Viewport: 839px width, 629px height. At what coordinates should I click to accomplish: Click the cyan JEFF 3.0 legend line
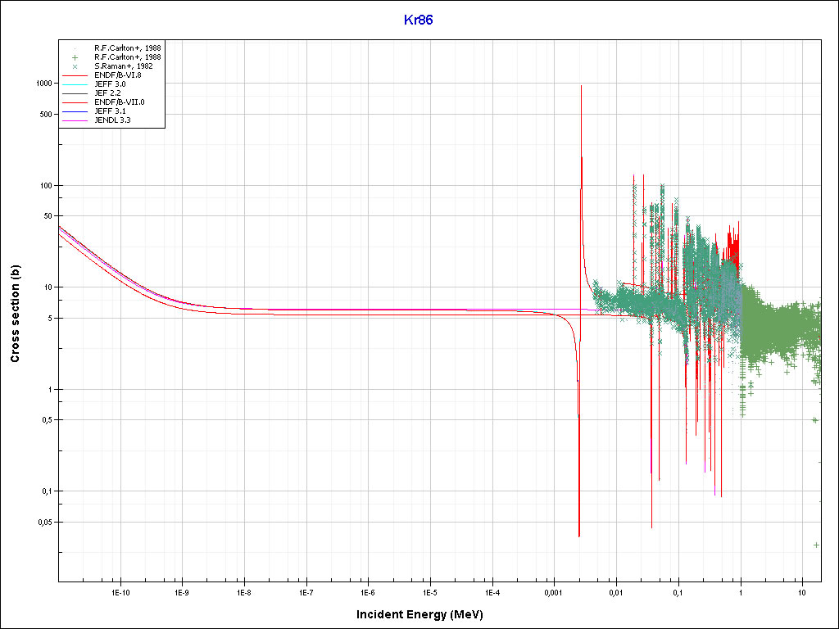75,84
